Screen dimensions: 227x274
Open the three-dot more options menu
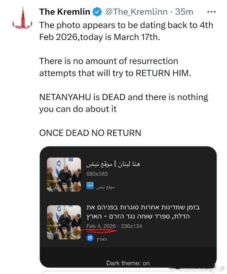point(211,12)
